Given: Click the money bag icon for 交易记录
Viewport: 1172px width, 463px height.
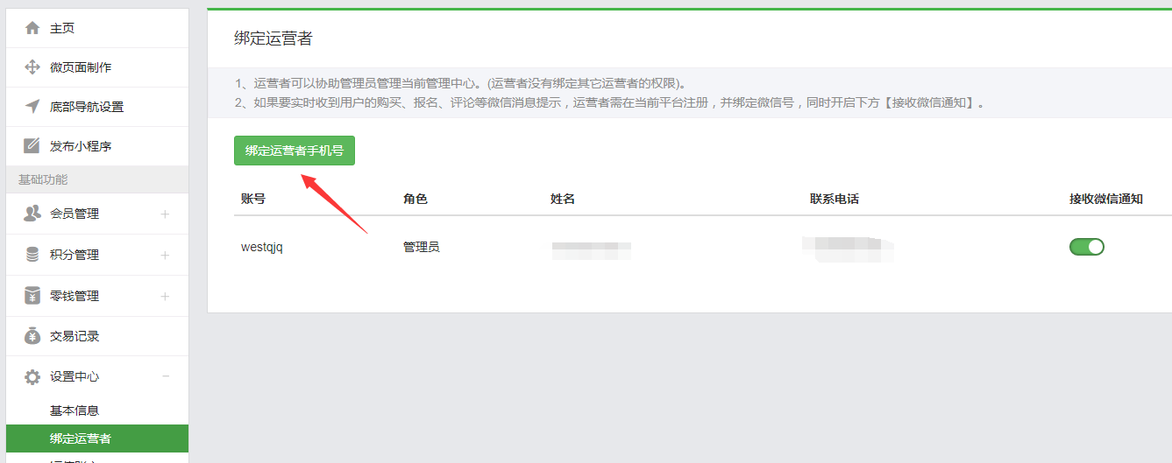Looking at the screenshot, I should 32,336.
